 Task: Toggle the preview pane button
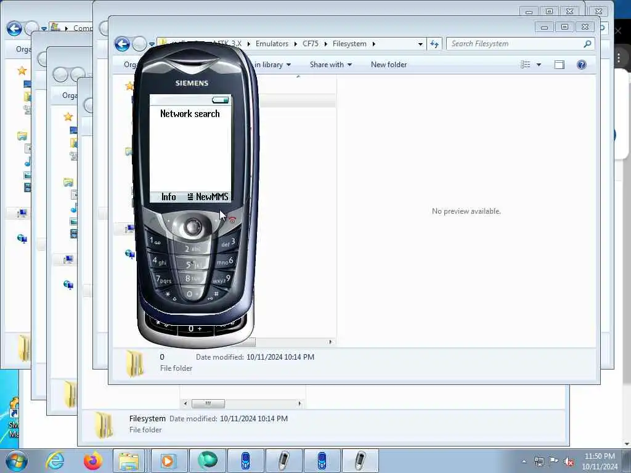(560, 65)
